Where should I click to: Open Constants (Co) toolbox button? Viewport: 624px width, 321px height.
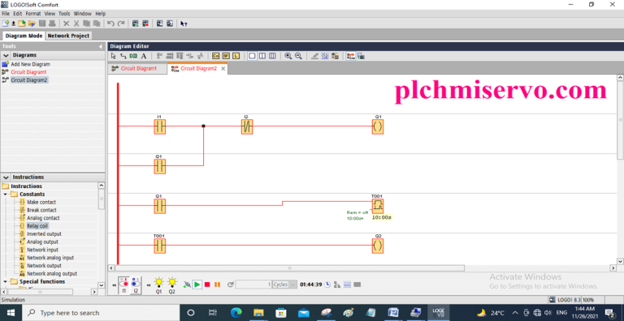215,56
